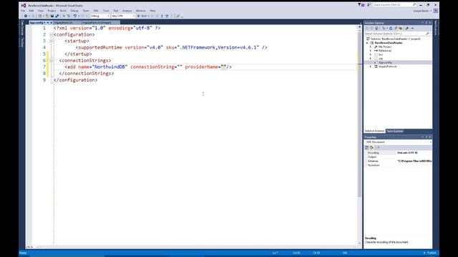Click the Property Pages wrench icon in Properties
Image resolution: width=458 pixels, height=257 pixels.
[x=379, y=148]
